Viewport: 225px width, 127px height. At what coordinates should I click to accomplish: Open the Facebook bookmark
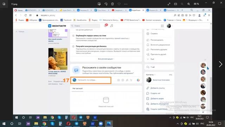tap(66, 20)
